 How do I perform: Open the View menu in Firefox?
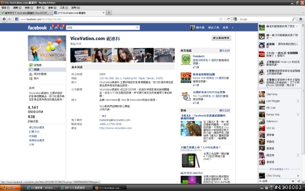point(29,8)
